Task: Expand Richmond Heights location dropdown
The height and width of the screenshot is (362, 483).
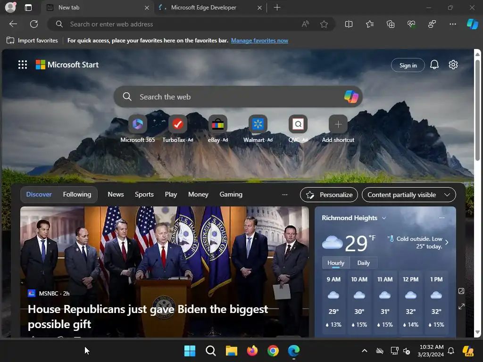Action: click(x=384, y=218)
